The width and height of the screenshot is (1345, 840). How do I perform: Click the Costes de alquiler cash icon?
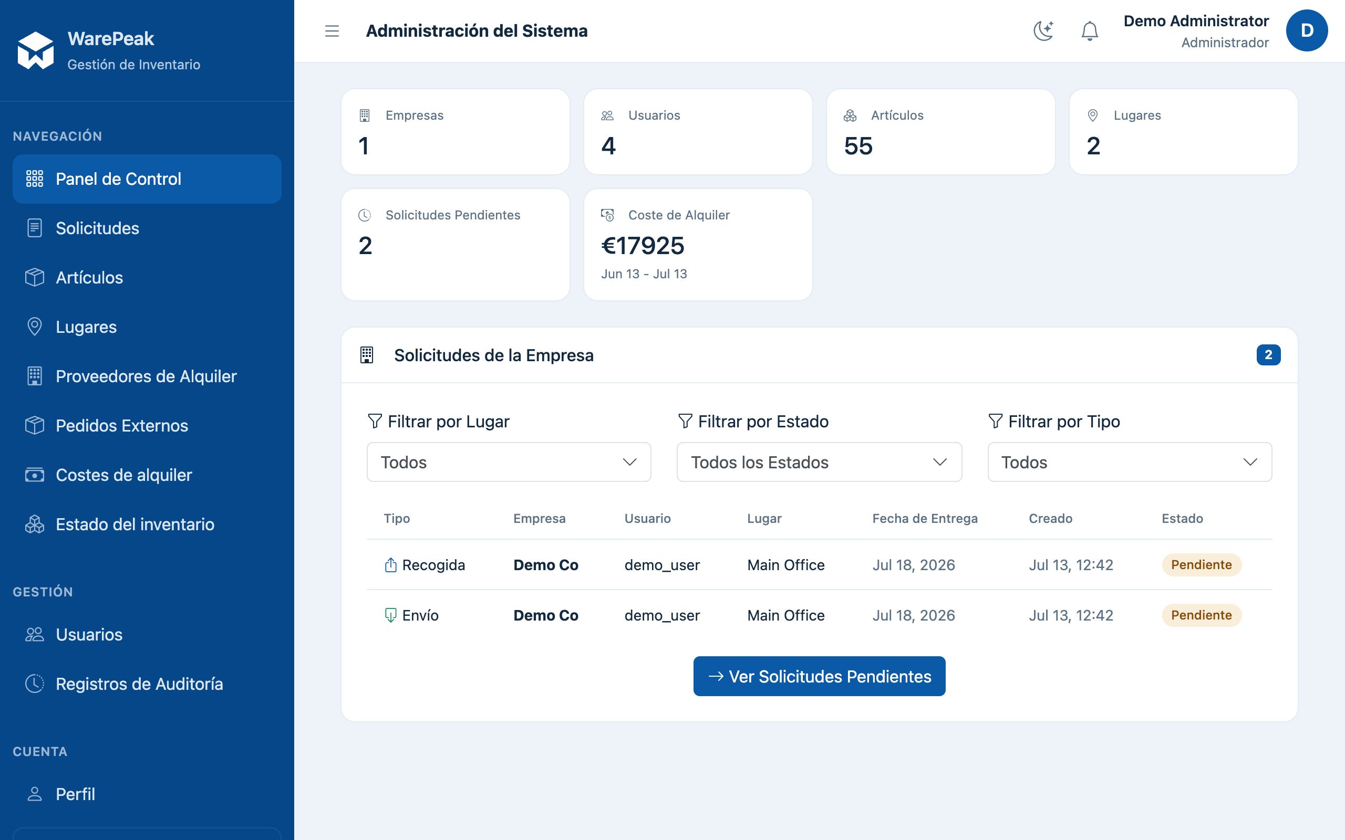35,475
